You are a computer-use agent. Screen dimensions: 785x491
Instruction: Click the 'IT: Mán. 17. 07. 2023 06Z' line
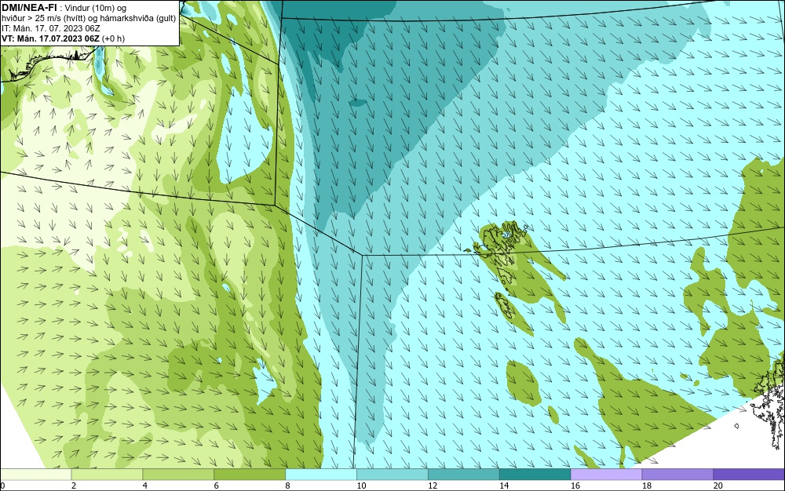(50, 28)
